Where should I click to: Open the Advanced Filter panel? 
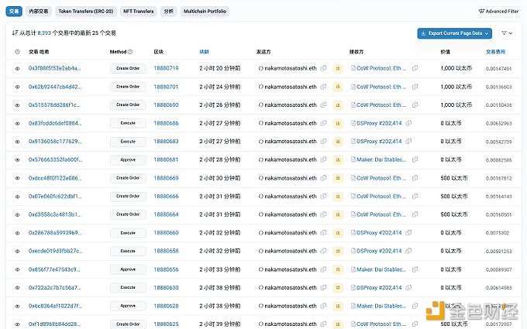point(498,11)
